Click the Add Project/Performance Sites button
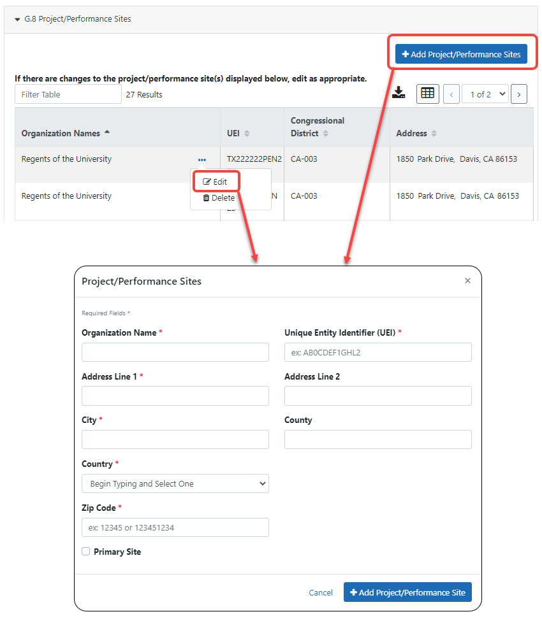Viewport: 542px width, 621px height. coord(461,54)
